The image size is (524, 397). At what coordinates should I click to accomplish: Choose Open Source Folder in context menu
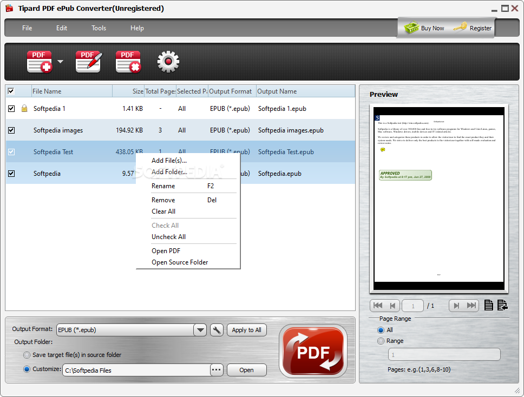coord(188,262)
